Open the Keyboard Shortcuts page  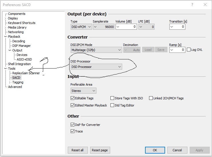[21, 23]
